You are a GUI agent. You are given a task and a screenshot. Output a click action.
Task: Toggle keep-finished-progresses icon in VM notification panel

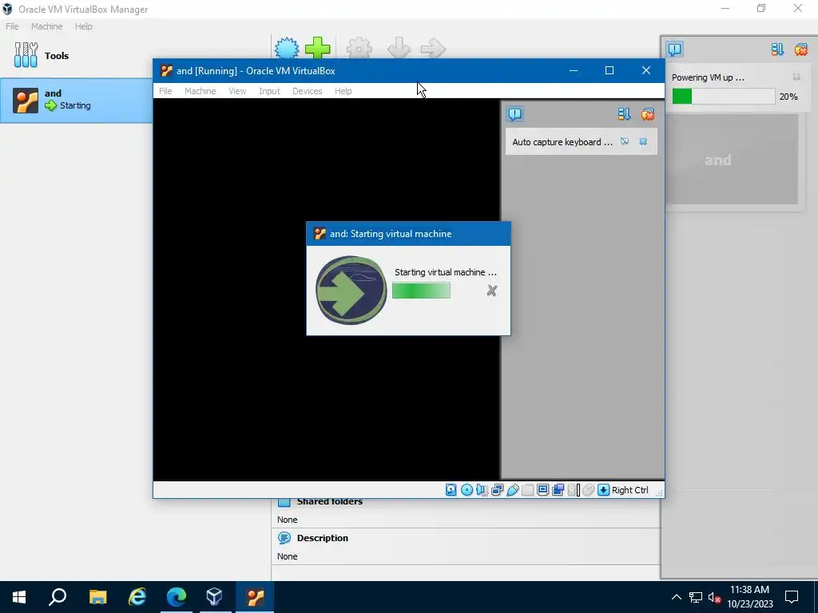point(624,114)
